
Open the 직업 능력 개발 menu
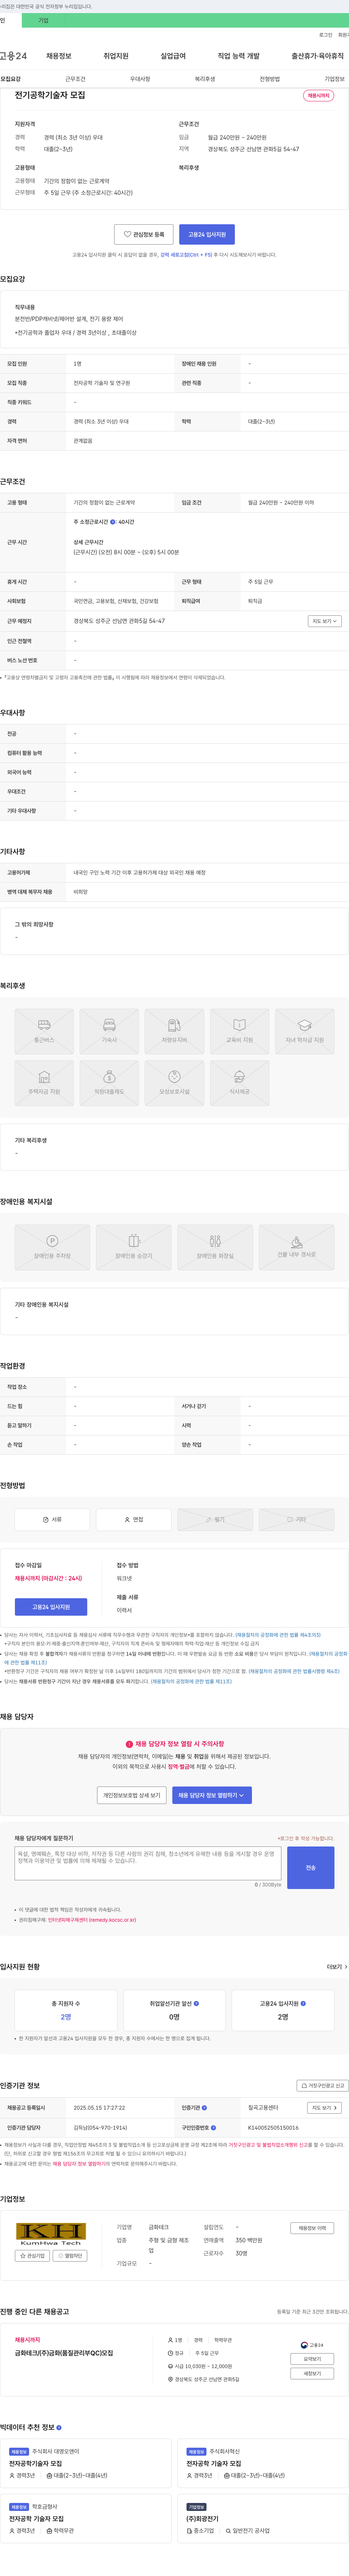click(x=238, y=56)
